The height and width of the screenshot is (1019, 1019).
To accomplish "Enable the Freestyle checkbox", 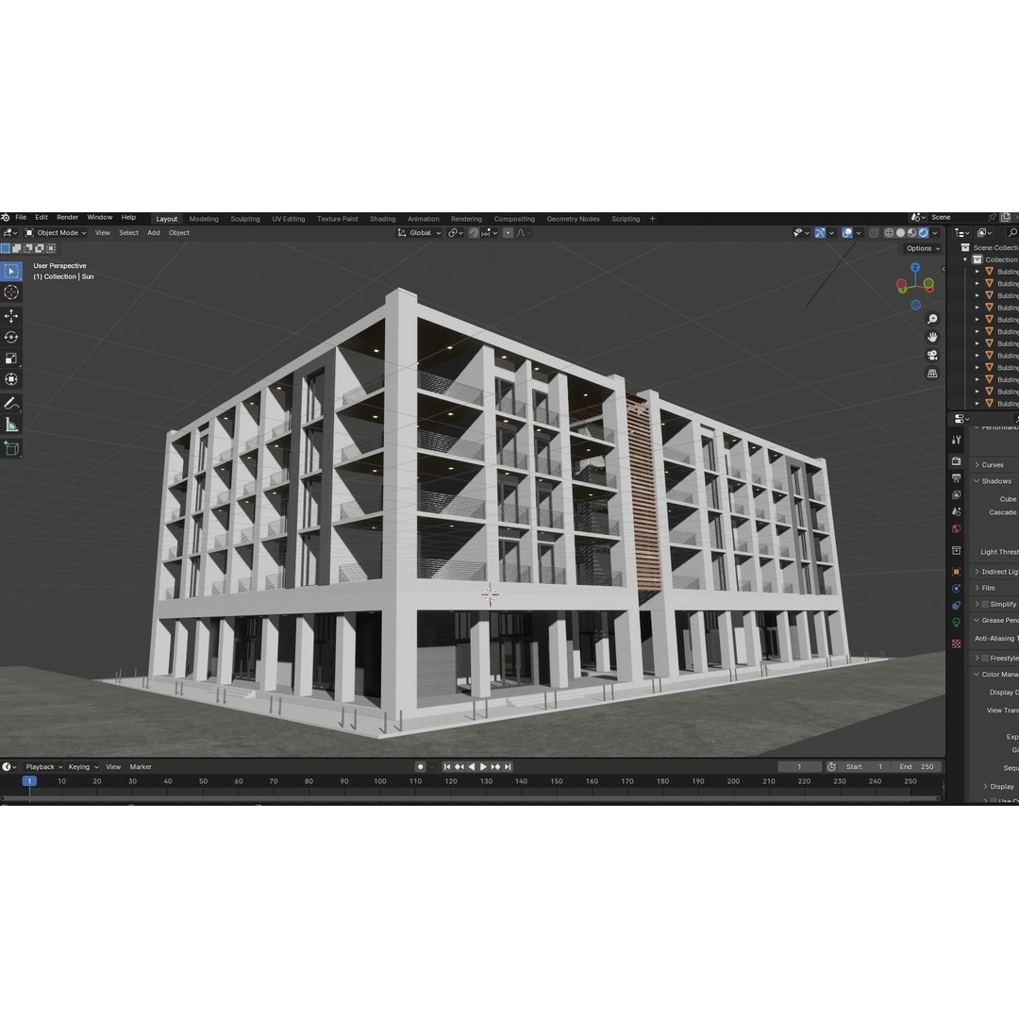I will pos(985,658).
